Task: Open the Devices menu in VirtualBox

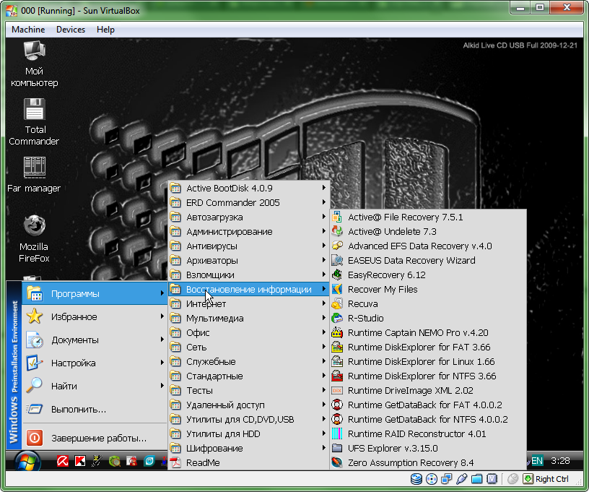Action: point(71,30)
